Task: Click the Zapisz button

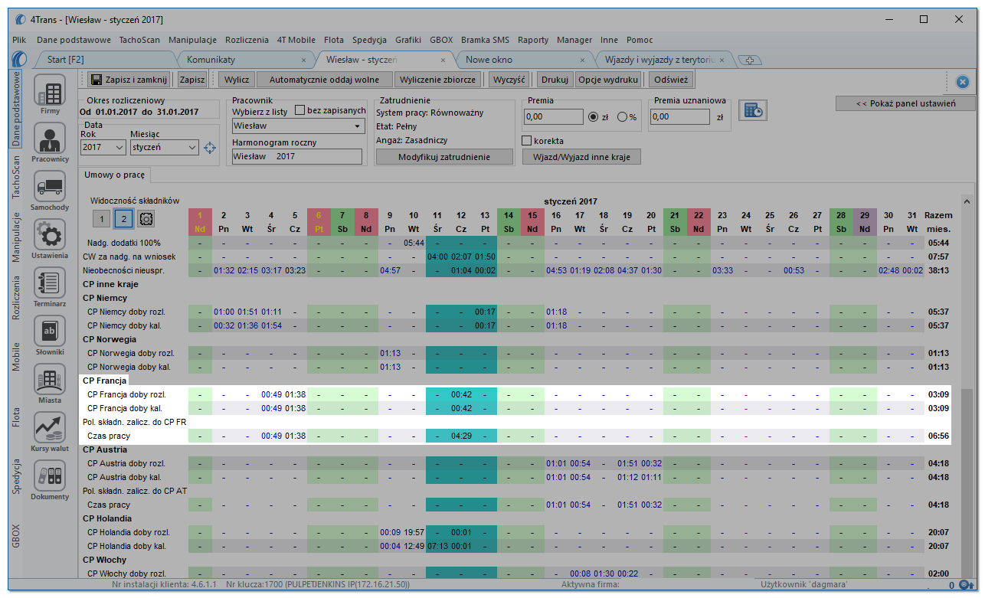Action: (192, 79)
